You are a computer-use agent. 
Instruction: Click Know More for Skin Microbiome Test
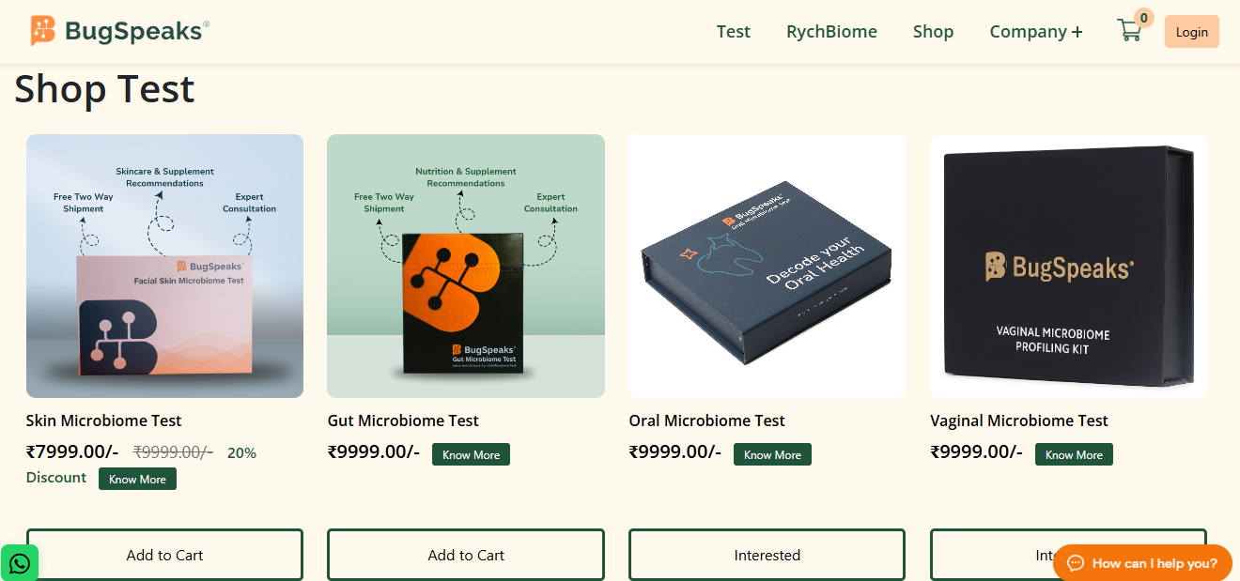click(137, 479)
